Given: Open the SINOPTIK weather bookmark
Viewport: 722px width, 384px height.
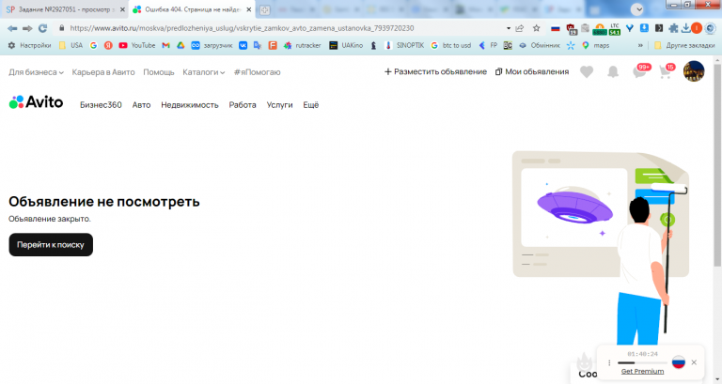Looking at the screenshot, I should pos(404,45).
